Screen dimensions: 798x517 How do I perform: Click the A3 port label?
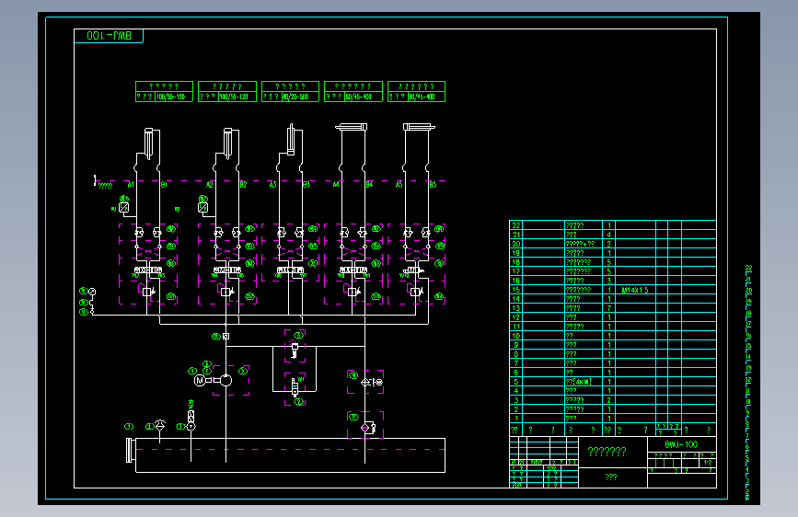click(272, 185)
